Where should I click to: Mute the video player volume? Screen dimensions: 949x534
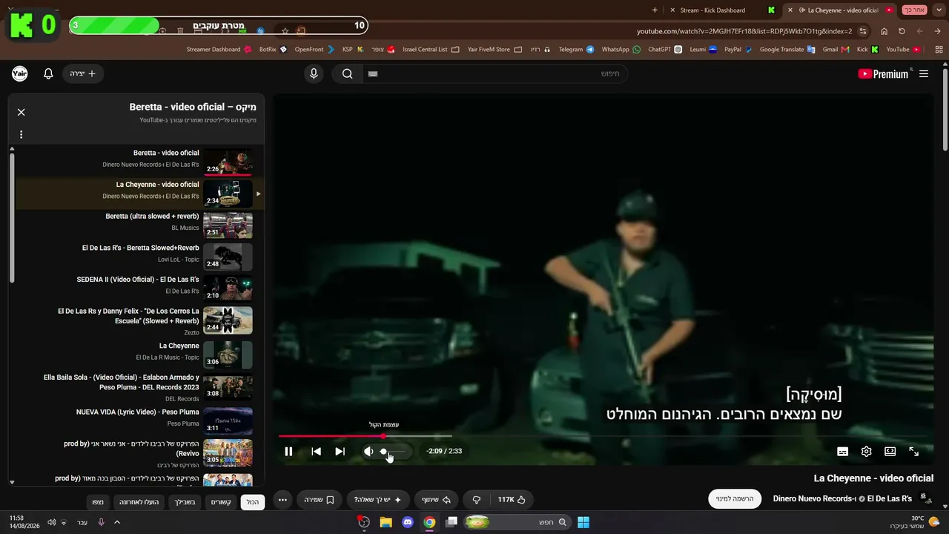tap(368, 451)
